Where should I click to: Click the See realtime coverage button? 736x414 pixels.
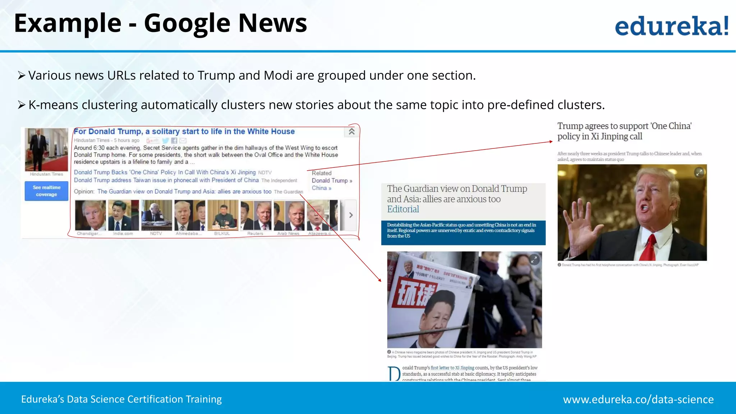pos(46,191)
